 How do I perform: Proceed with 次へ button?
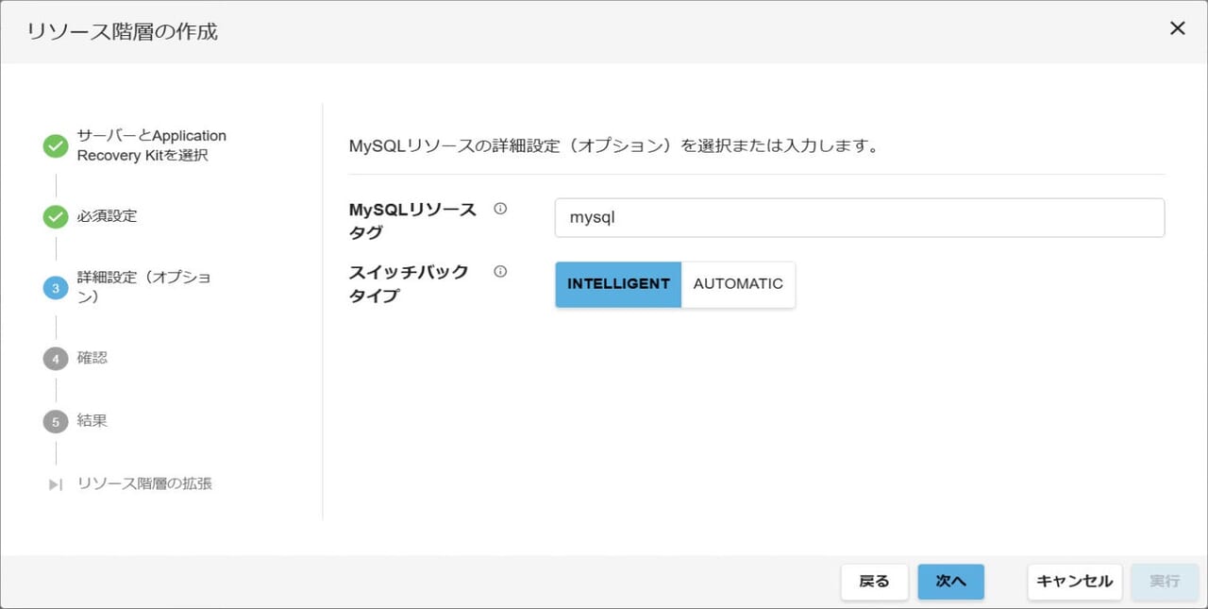point(951,582)
